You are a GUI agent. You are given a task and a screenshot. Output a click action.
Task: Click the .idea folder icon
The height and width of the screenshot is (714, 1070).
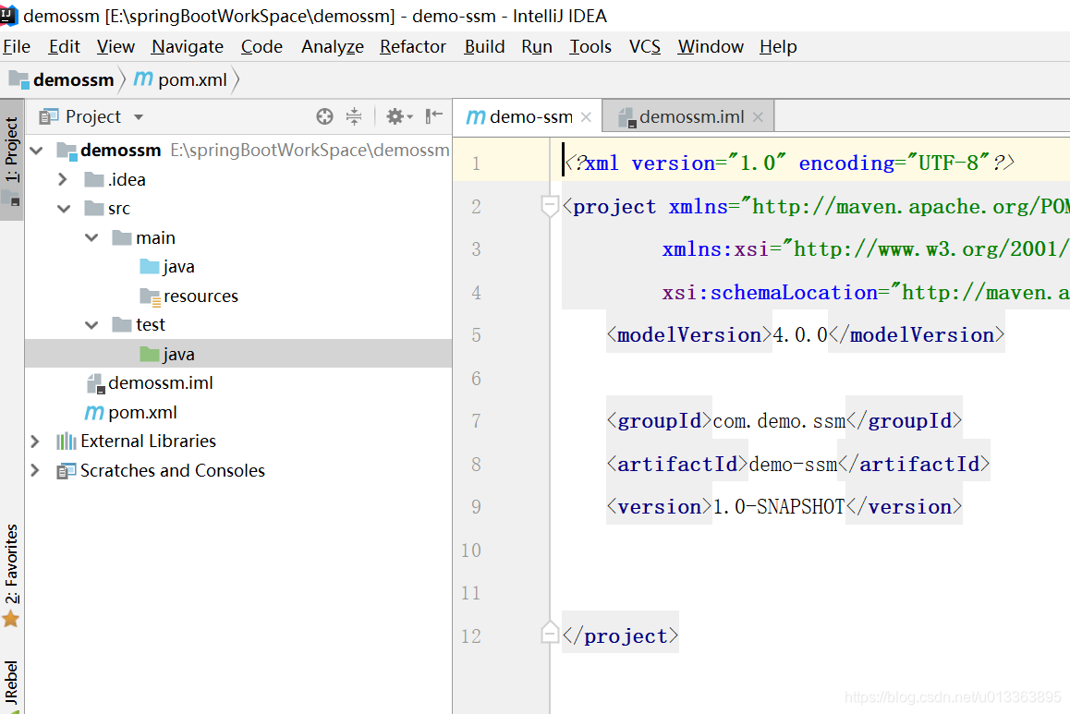pyautogui.click(x=94, y=179)
